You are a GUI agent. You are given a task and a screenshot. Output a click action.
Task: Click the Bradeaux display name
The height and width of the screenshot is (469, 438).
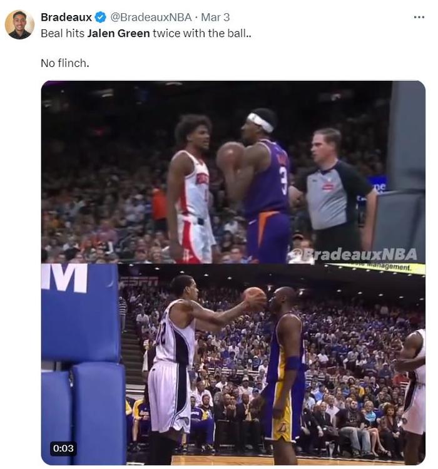66,18
